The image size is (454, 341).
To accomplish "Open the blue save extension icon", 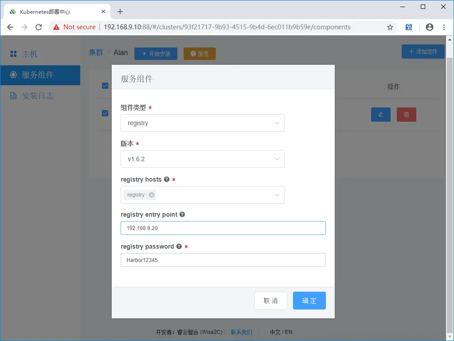I will click(x=408, y=27).
